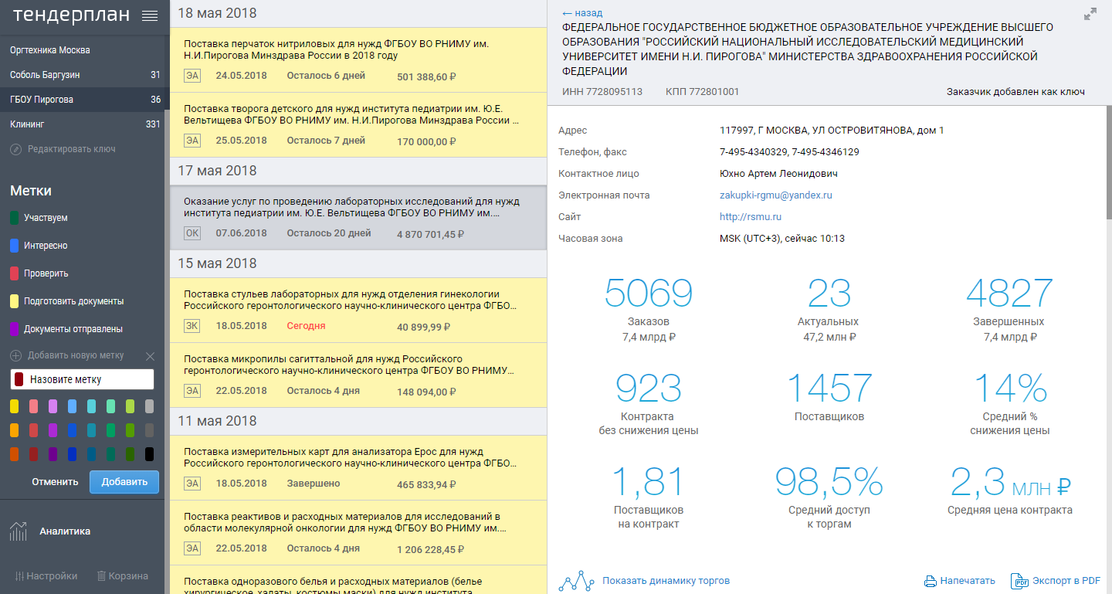This screenshot has height=594, width=1112.
Task: Click the ОК badge on the laboratory research tender
Action: click(x=192, y=233)
